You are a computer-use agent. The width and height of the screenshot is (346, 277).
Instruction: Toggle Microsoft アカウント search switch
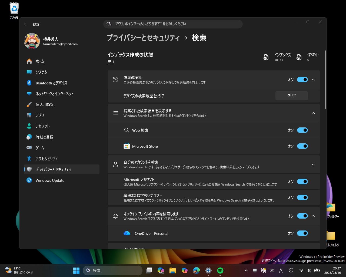(302, 182)
